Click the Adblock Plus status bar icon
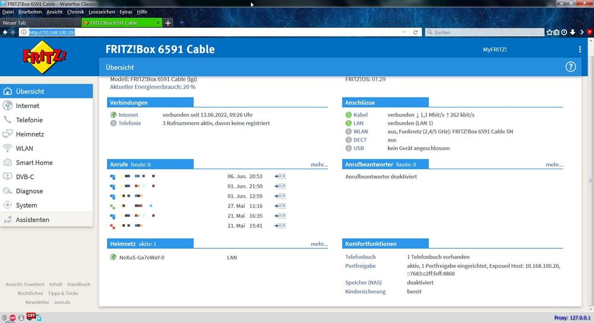The width and height of the screenshot is (594, 323). pyautogui.click(x=13, y=318)
